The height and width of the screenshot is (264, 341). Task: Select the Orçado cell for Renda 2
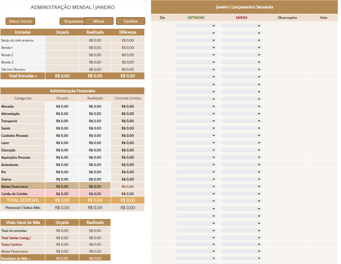point(62,54)
